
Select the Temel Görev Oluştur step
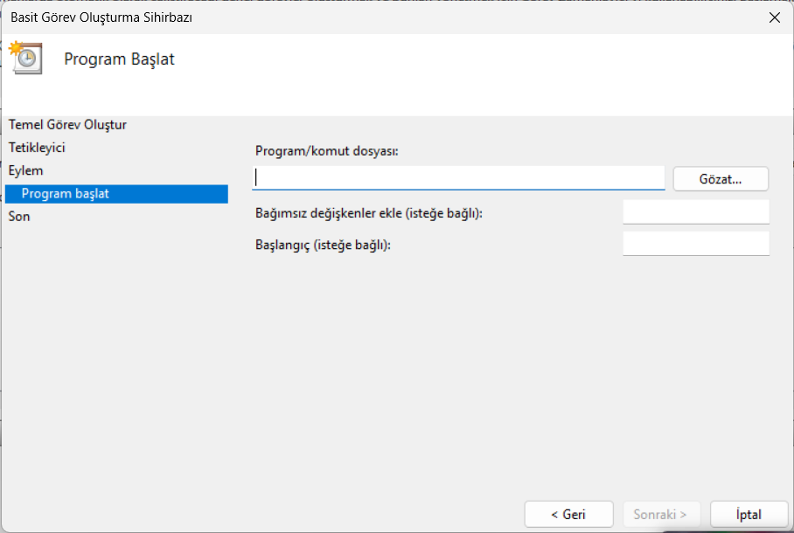(x=67, y=125)
